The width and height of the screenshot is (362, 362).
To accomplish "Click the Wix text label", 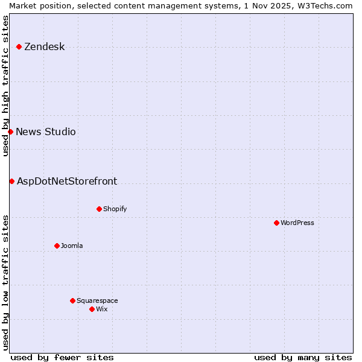I will click(x=102, y=310).
